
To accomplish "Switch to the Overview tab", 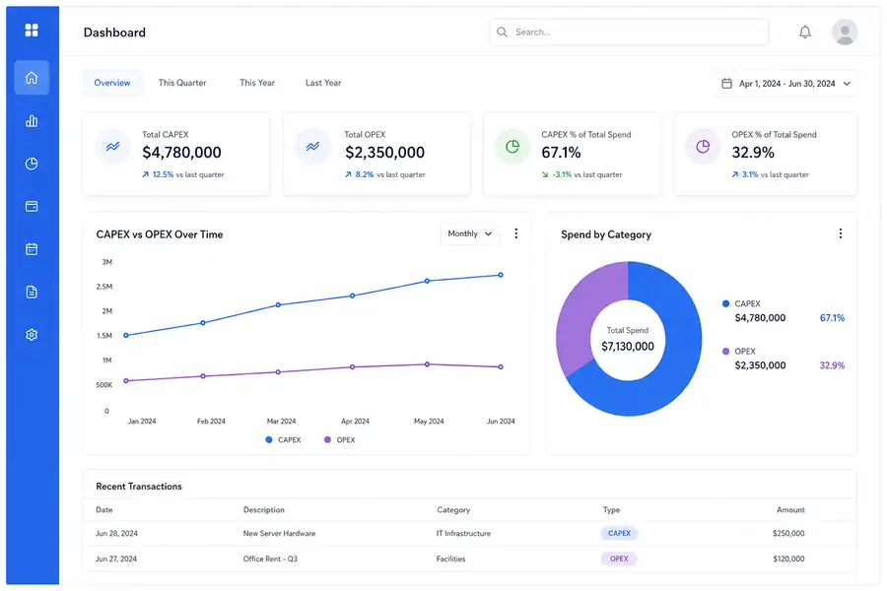I will (112, 83).
